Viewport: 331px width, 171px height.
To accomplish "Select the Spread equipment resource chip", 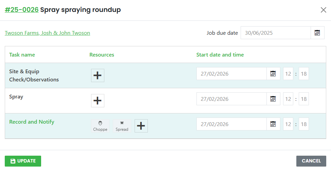I will (122, 126).
